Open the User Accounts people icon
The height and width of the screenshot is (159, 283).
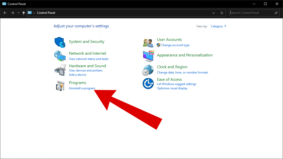pyautogui.click(x=148, y=43)
